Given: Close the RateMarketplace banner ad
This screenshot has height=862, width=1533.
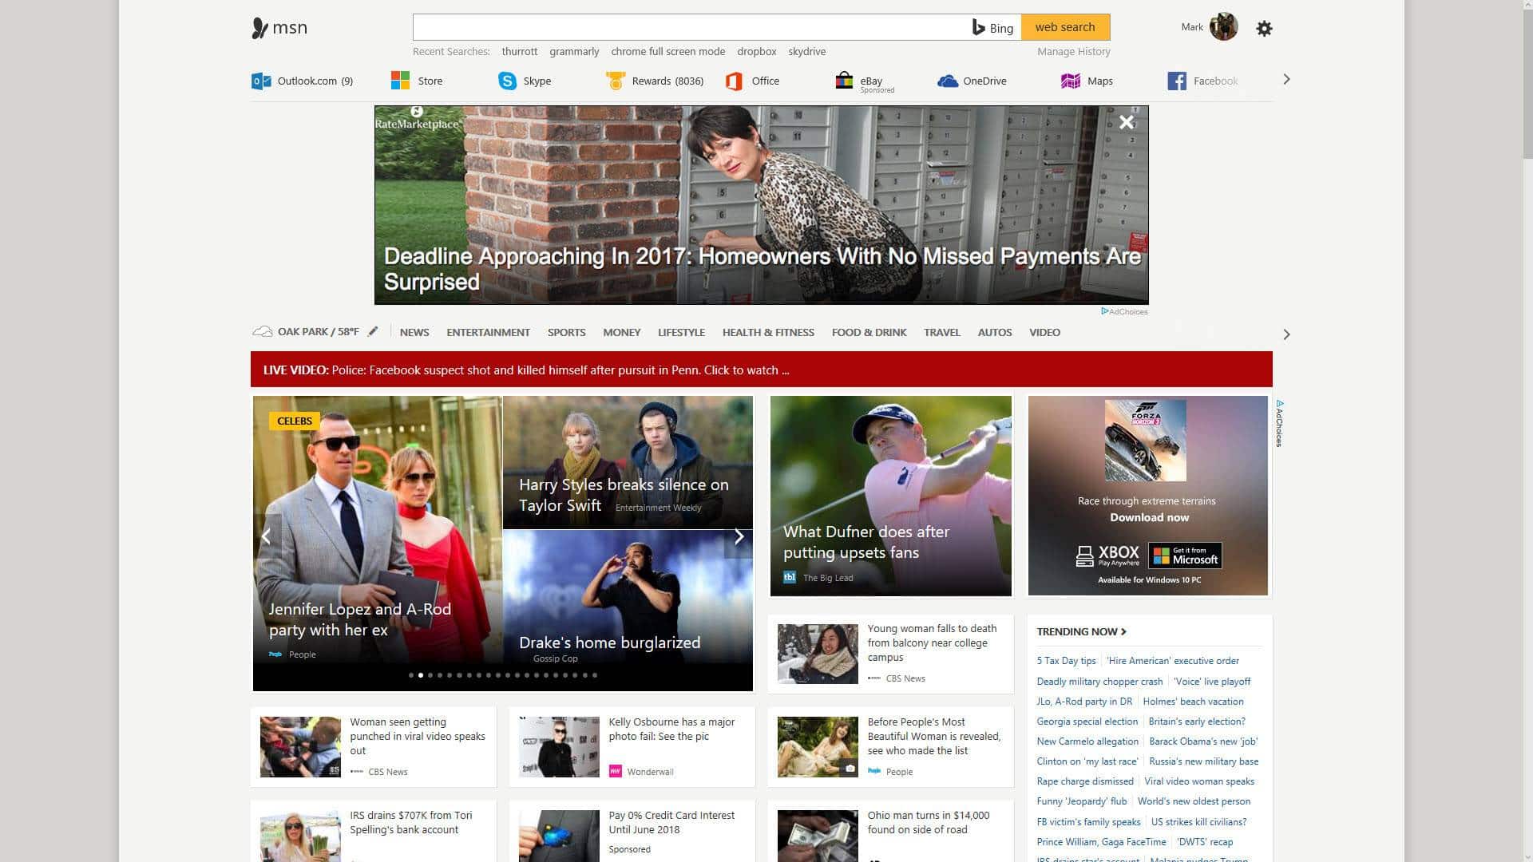Looking at the screenshot, I should coord(1127,122).
